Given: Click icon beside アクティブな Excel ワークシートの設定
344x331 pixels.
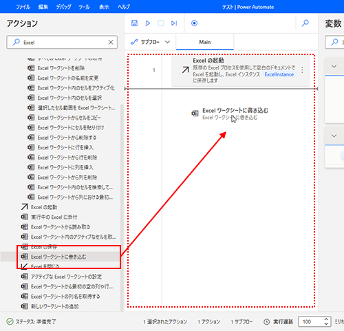Looking at the screenshot, I should click(x=24, y=277).
